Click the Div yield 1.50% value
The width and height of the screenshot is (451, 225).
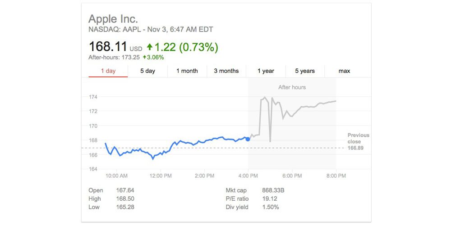click(x=270, y=207)
